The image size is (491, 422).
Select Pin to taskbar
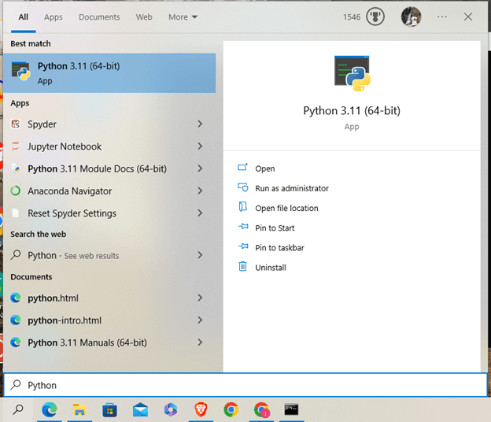pyautogui.click(x=279, y=247)
